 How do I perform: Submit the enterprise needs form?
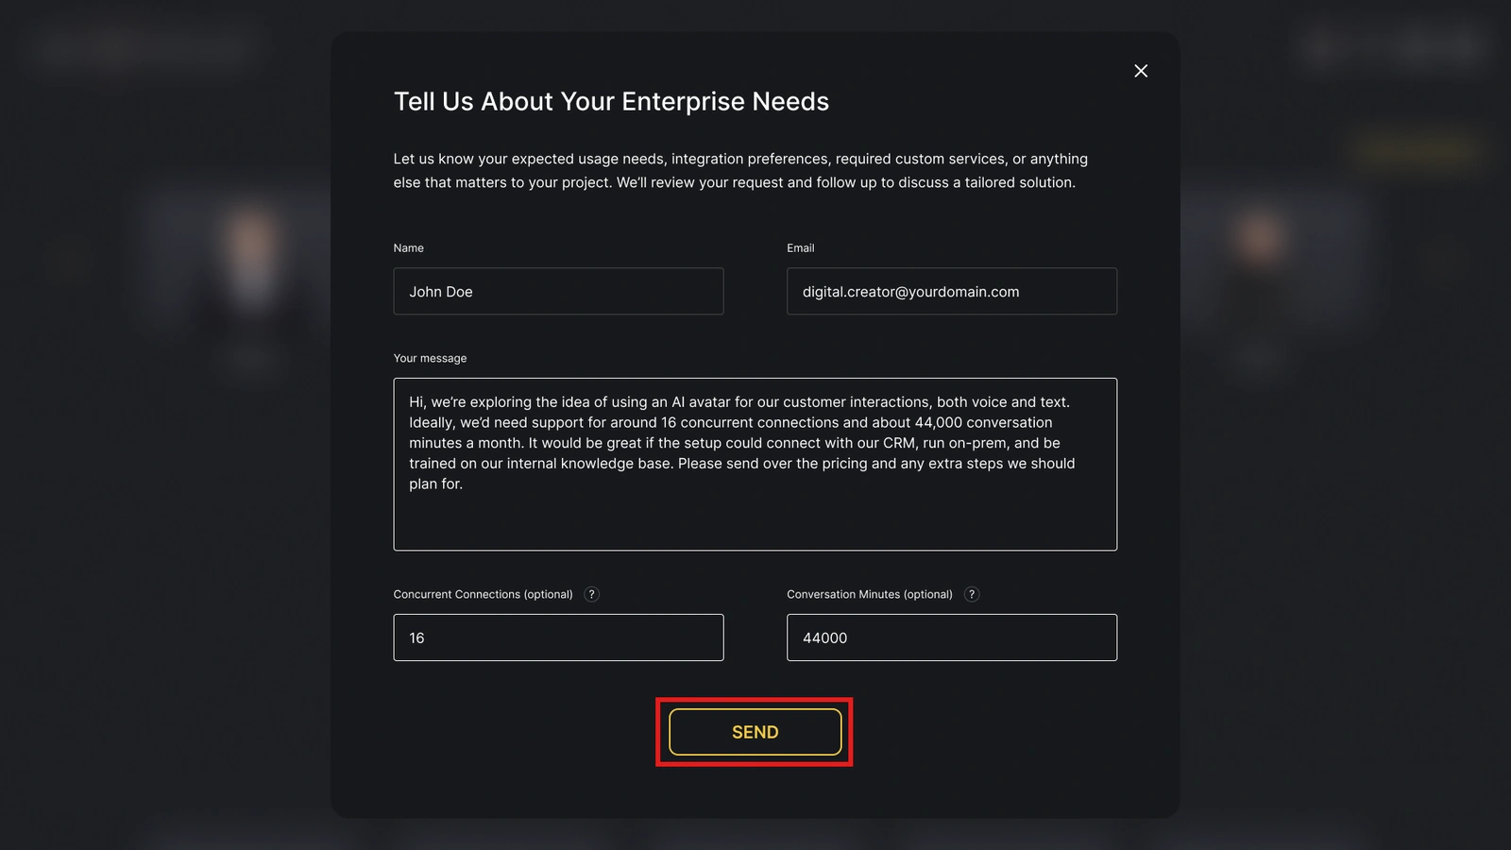(754, 731)
